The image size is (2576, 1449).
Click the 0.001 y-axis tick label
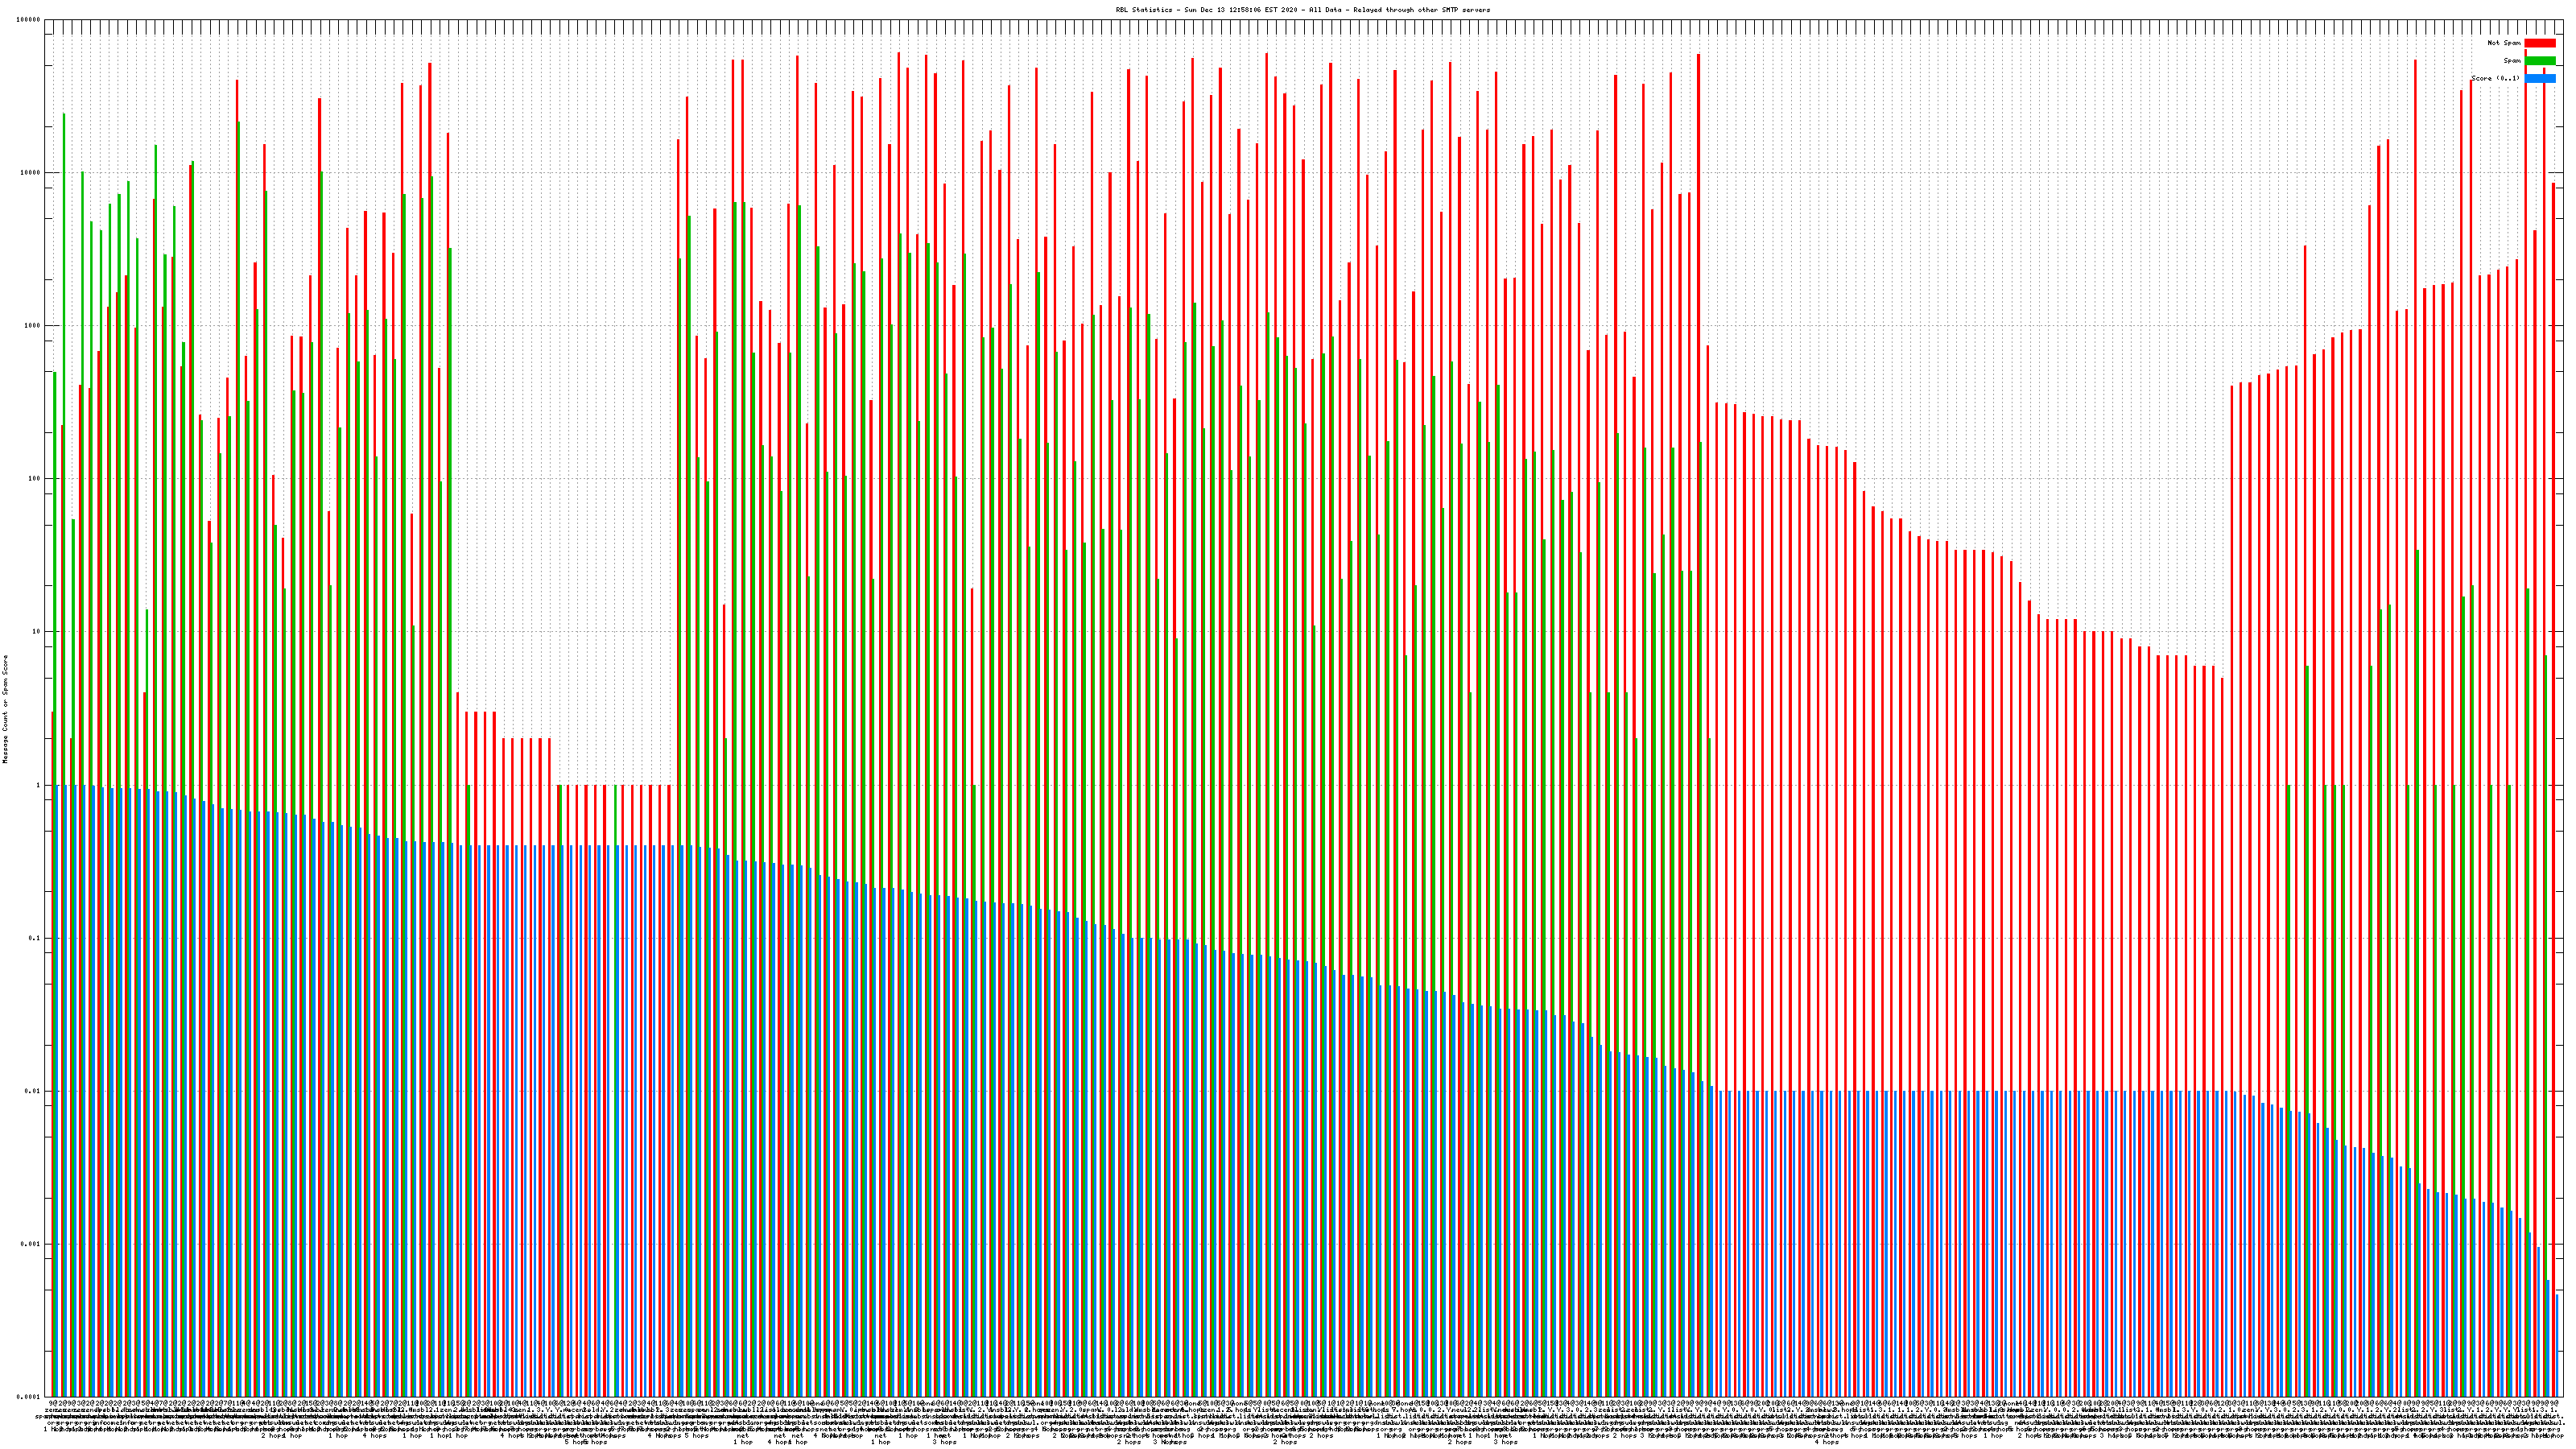(31, 1244)
